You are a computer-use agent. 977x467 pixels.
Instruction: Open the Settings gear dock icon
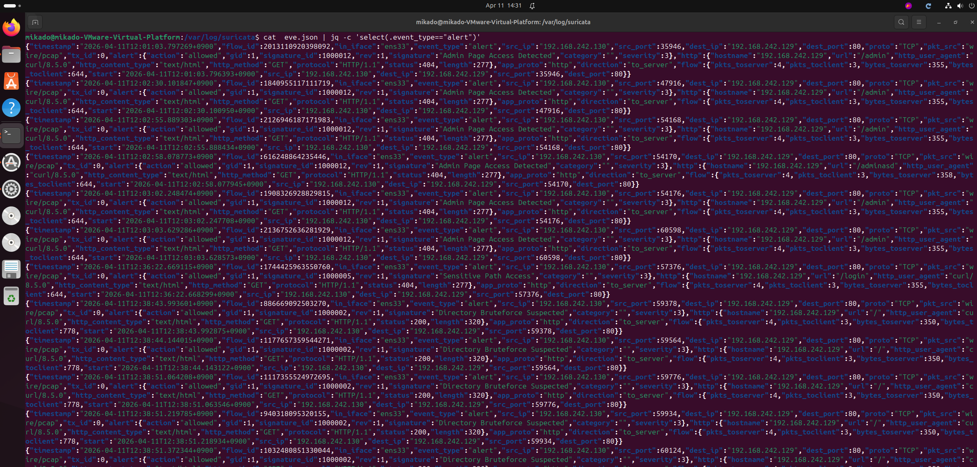[x=11, y=189]
